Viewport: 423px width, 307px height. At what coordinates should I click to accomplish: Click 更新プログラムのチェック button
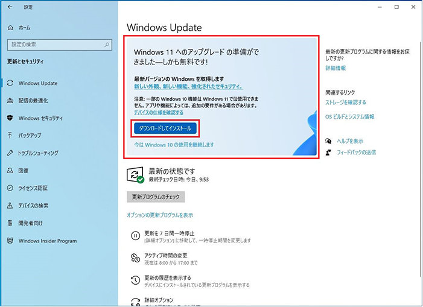pos(156,197)
